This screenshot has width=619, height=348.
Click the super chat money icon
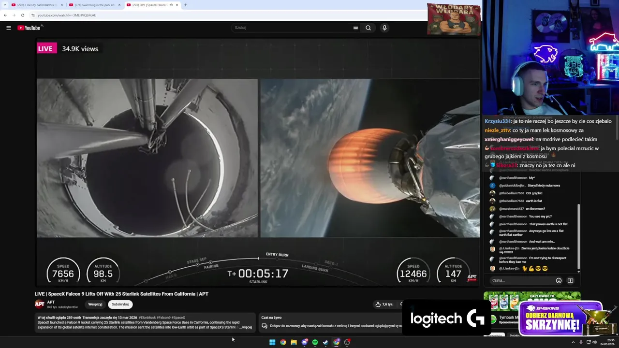[x=570, y=280]
